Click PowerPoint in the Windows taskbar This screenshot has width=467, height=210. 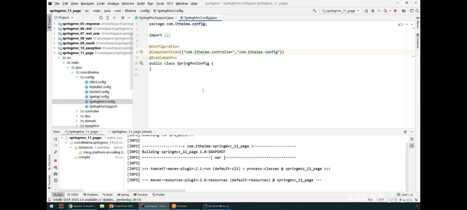122,206
